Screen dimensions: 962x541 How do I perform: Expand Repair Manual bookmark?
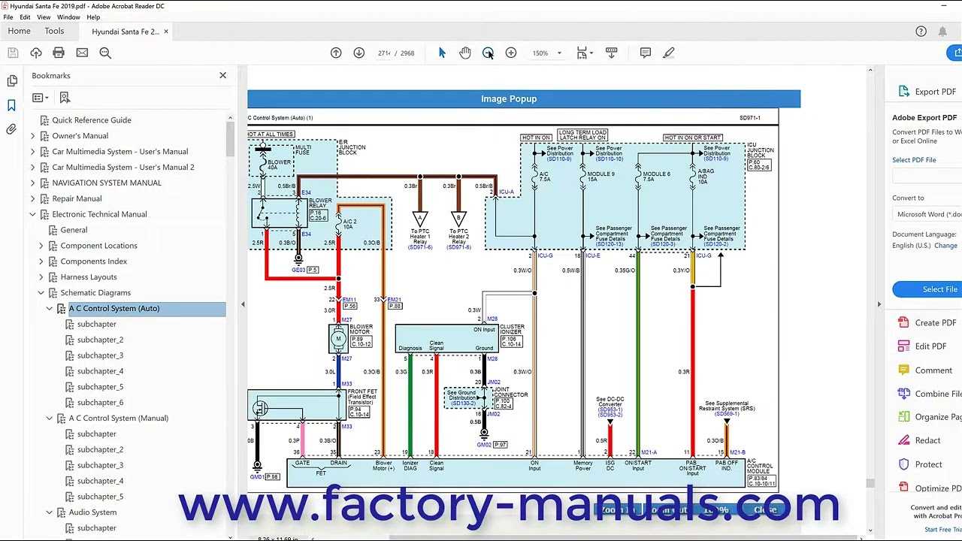[32, 199]
